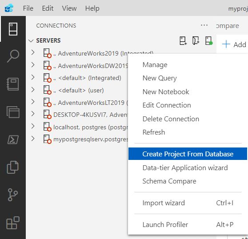The height and width of the screenshot is (239, 248).
Task: Collapse the SERVERS section
Action: (31, 41)
